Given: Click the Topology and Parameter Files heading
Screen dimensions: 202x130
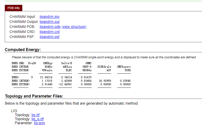Looking at the screenshot, I should [x=34, y=96].
